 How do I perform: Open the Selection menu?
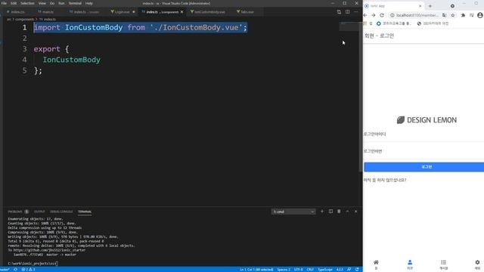coord(27,3)
